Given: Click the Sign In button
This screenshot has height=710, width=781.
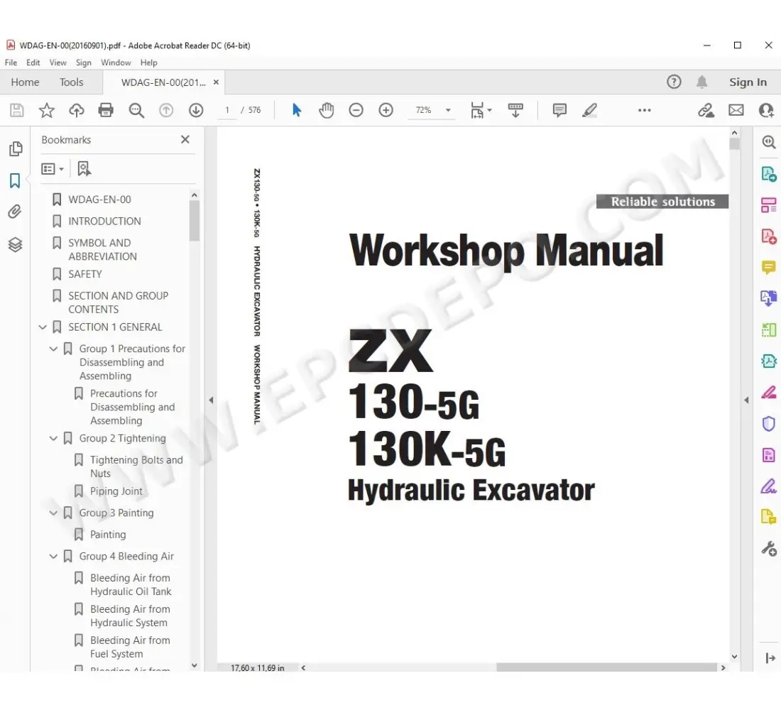Looking at the screenshot, I should 748,82.
